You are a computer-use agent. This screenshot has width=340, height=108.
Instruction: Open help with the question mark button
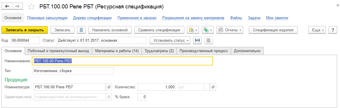[333, 30]
